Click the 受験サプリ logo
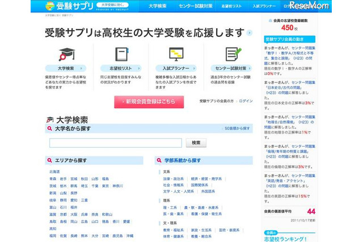 tap(69, 6)
